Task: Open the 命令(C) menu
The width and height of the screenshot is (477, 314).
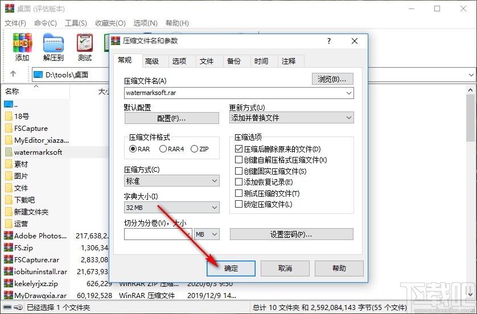Action: coord(46,23)
